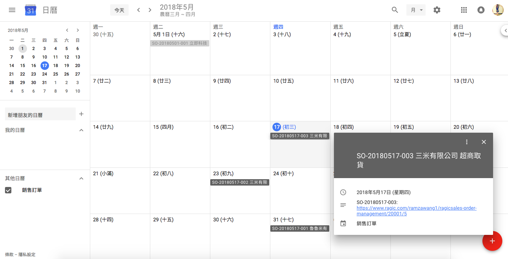Open the hamburger main menu
The height and width of the screenshot is (259, 508).
tap(12, 10)
